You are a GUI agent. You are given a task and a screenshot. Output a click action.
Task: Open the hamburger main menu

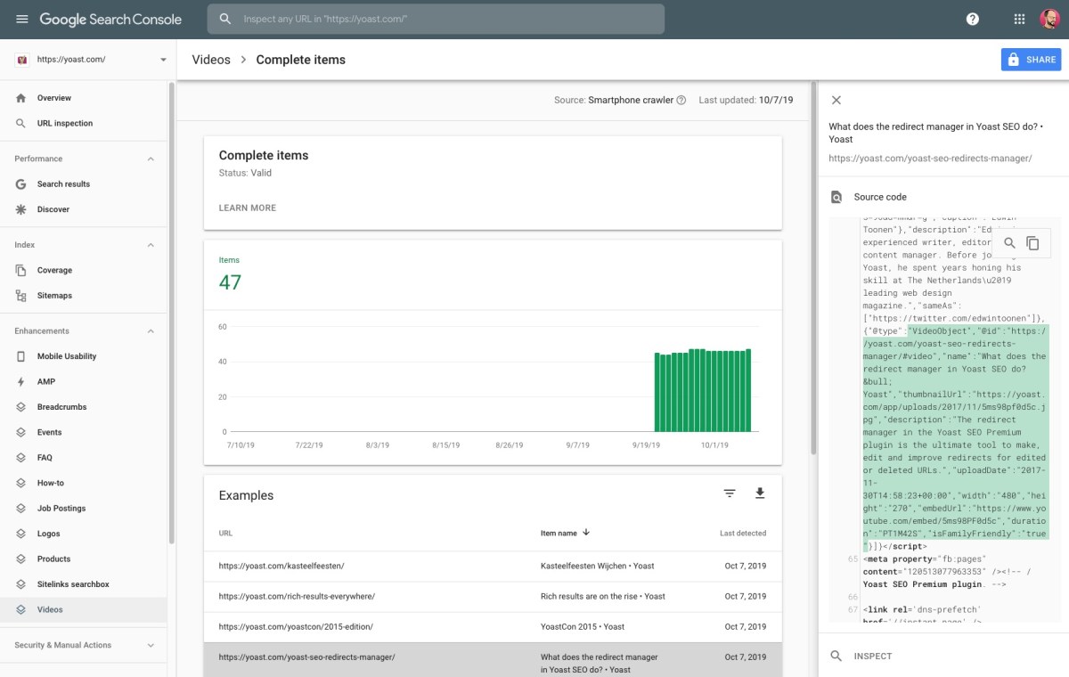22,19
